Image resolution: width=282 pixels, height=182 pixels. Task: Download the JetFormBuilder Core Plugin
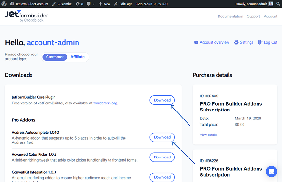pos(162,100)
